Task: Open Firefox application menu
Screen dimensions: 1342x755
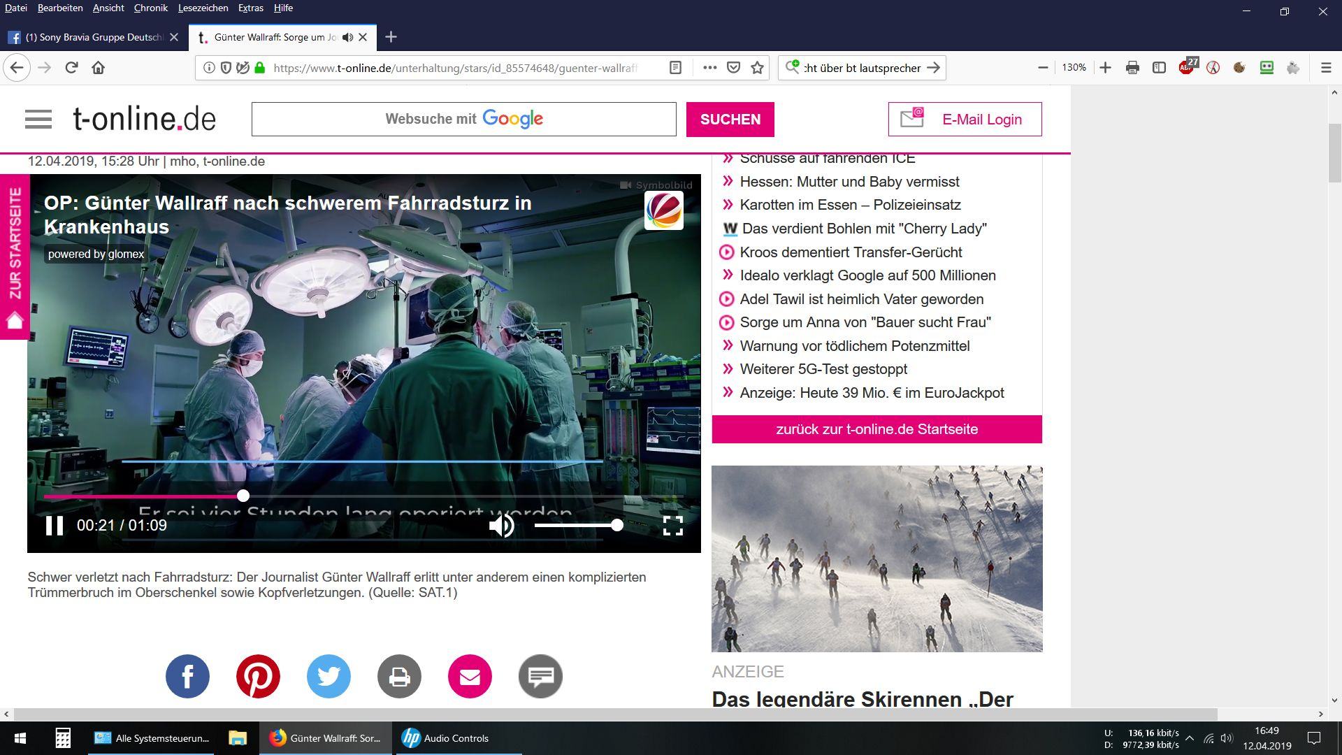Action: [x=1325, y=68]
